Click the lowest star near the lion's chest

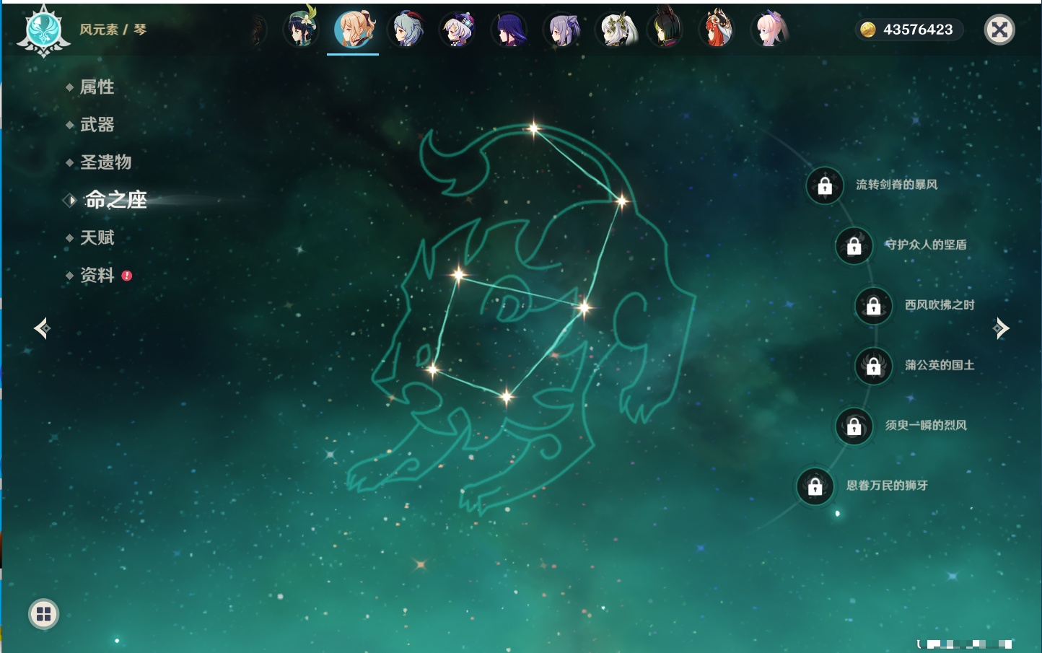(x=507, y=396)
